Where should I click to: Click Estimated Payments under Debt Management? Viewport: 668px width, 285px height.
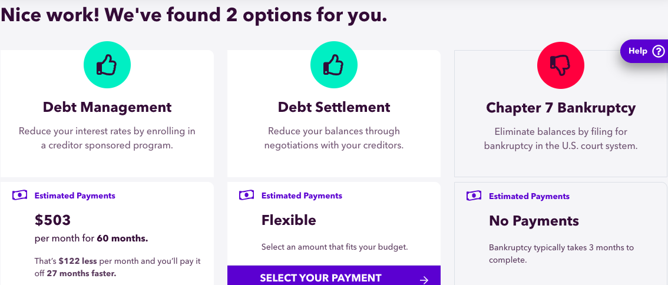[x=75, y=196]
